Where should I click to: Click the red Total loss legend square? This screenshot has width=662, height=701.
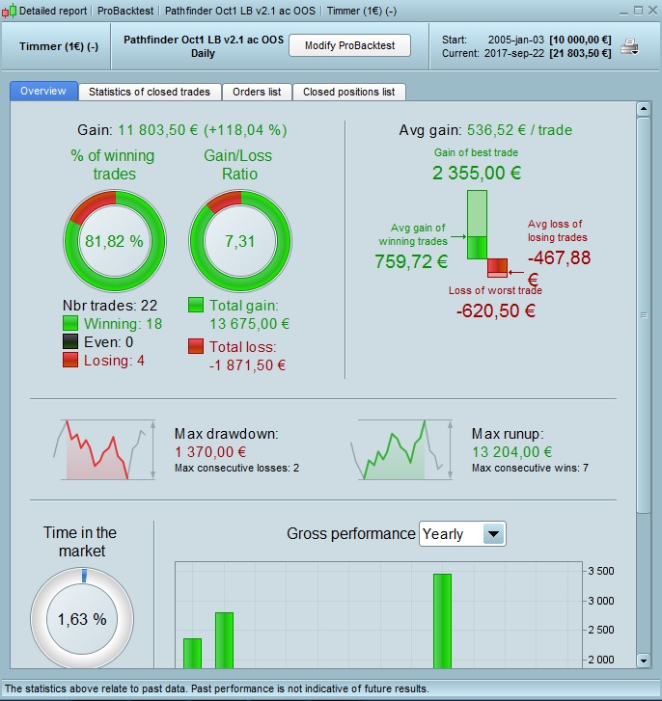point(196,346)
